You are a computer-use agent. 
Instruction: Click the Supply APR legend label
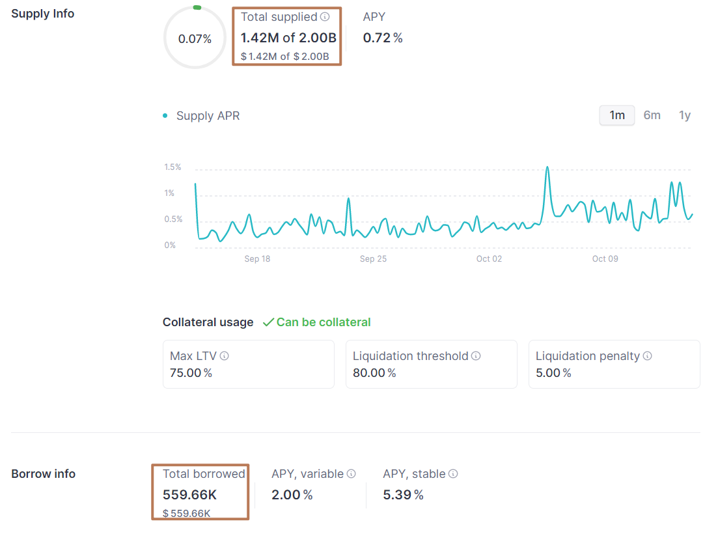click(208, 116)
